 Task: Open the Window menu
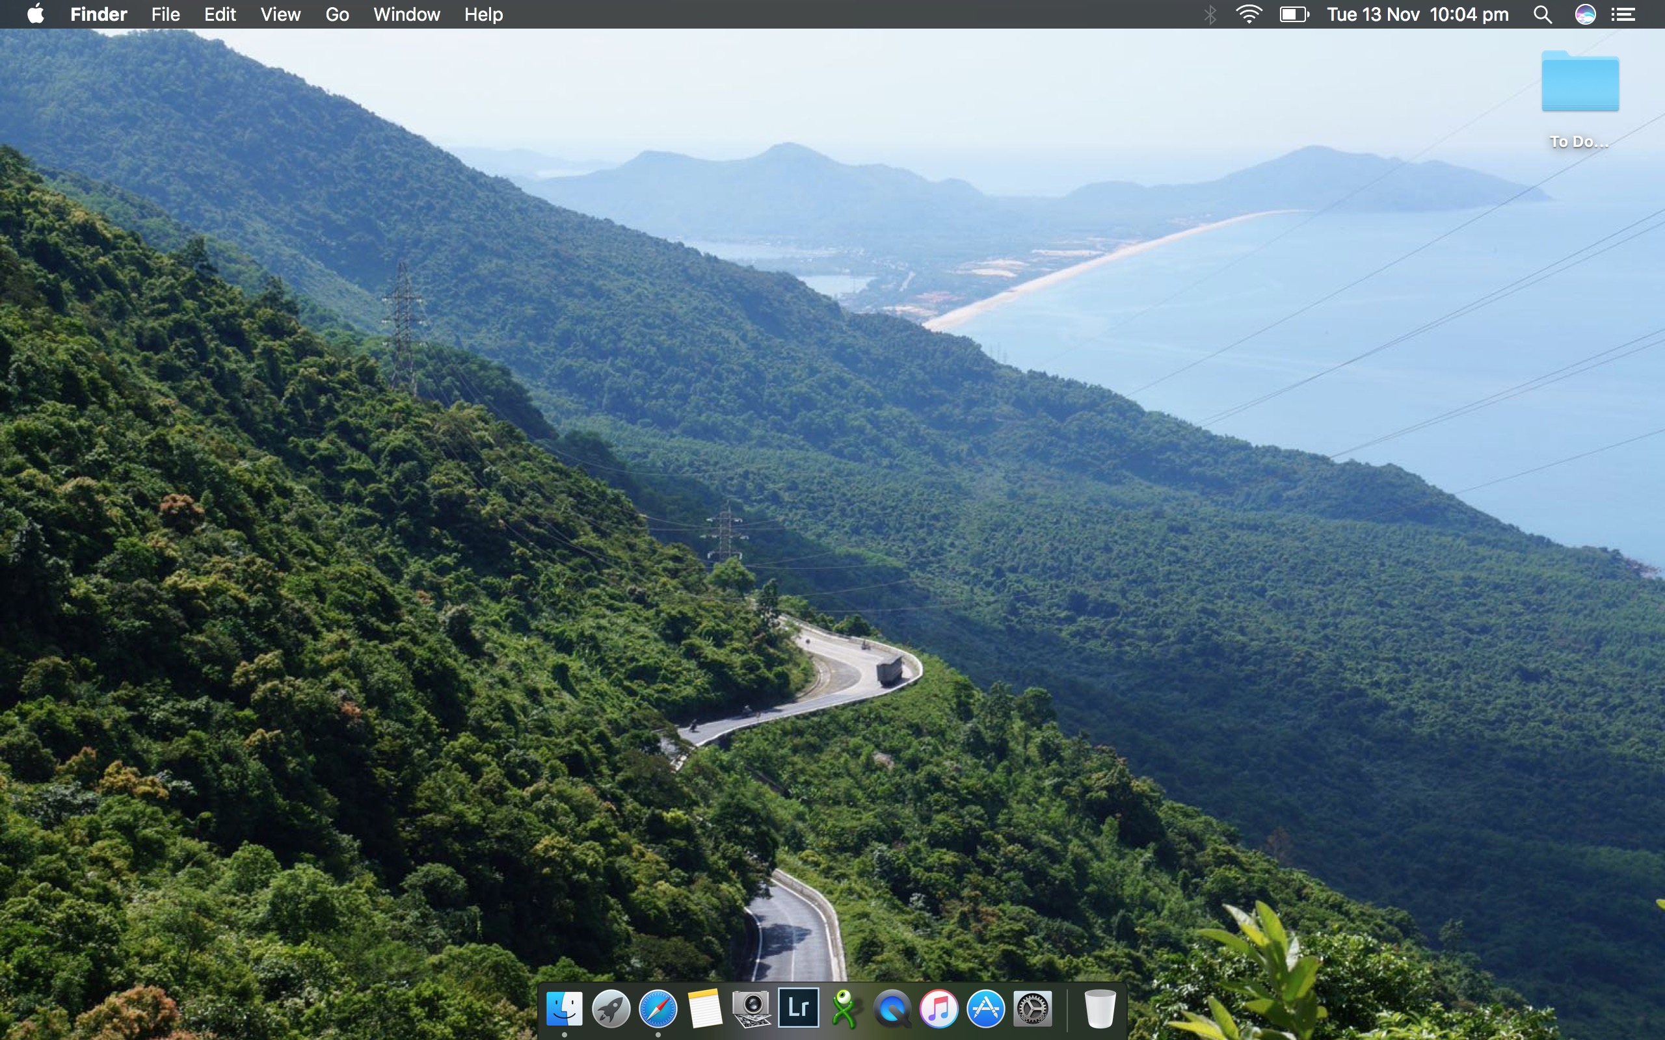coord(406,14)
